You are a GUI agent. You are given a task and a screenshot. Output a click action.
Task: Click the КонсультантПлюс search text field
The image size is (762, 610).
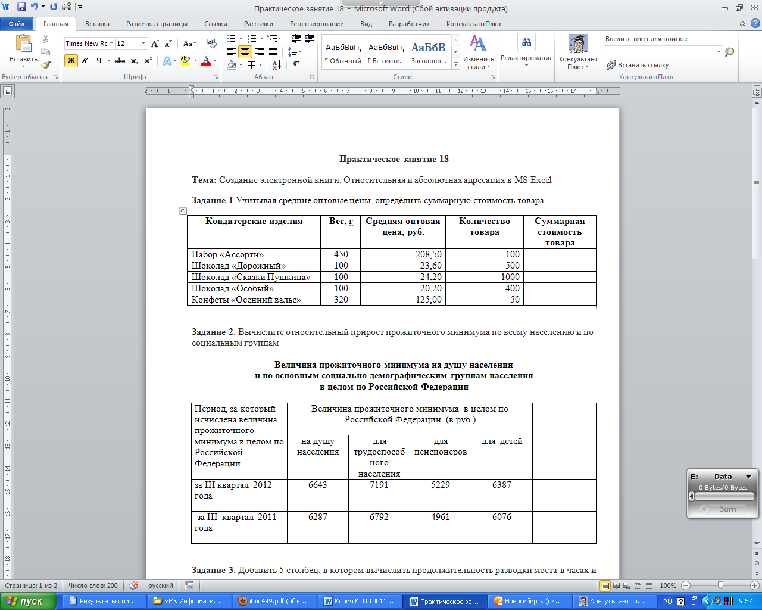661,52
